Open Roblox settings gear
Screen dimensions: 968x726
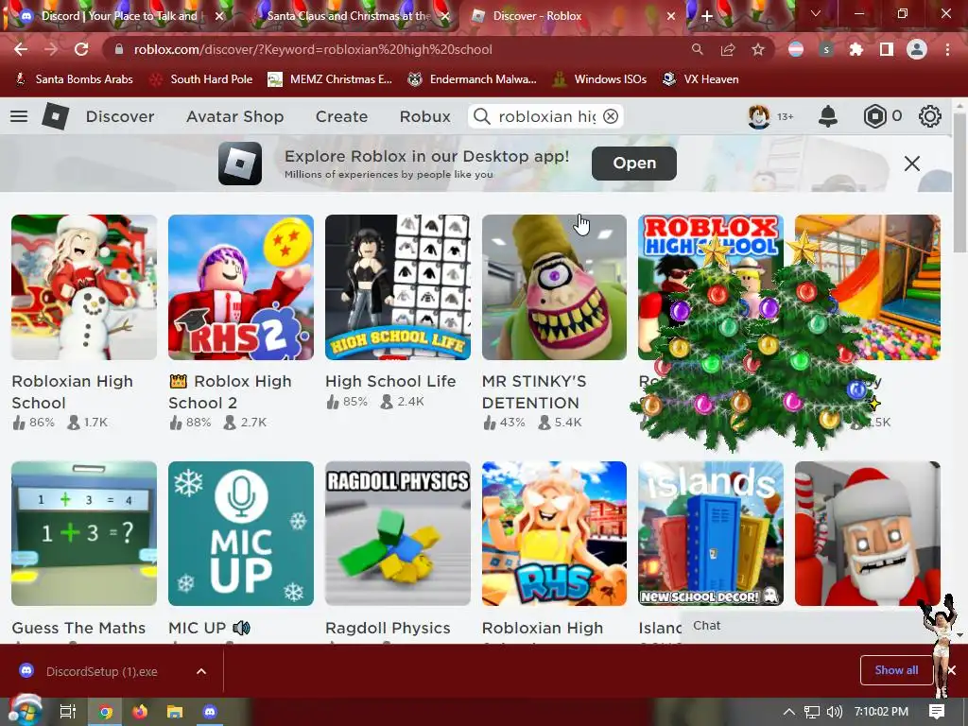930,116
